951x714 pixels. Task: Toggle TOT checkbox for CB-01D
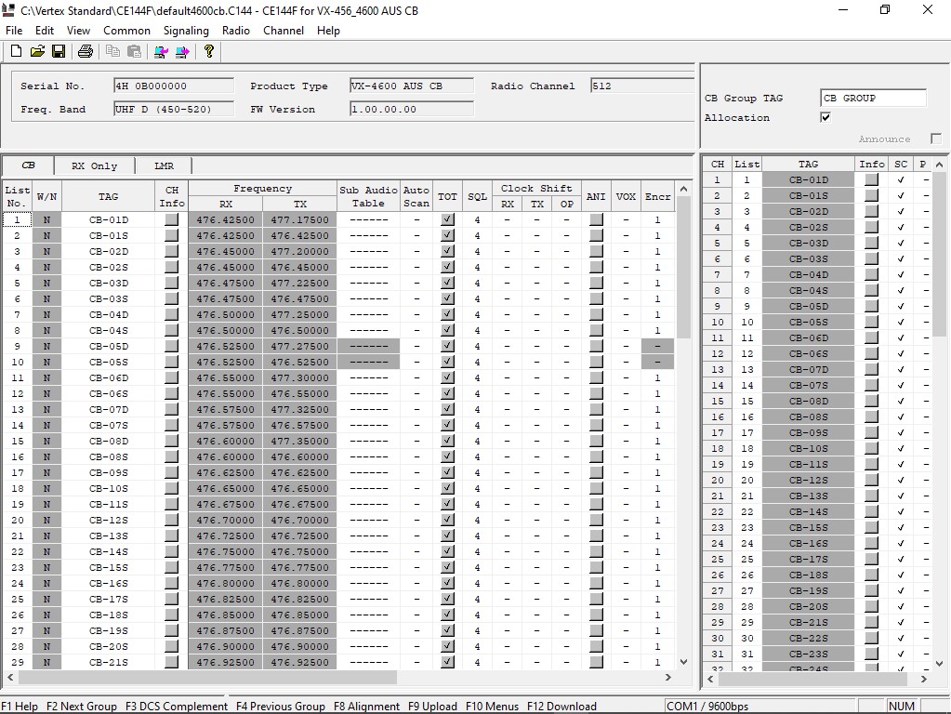tap(447, 219)
